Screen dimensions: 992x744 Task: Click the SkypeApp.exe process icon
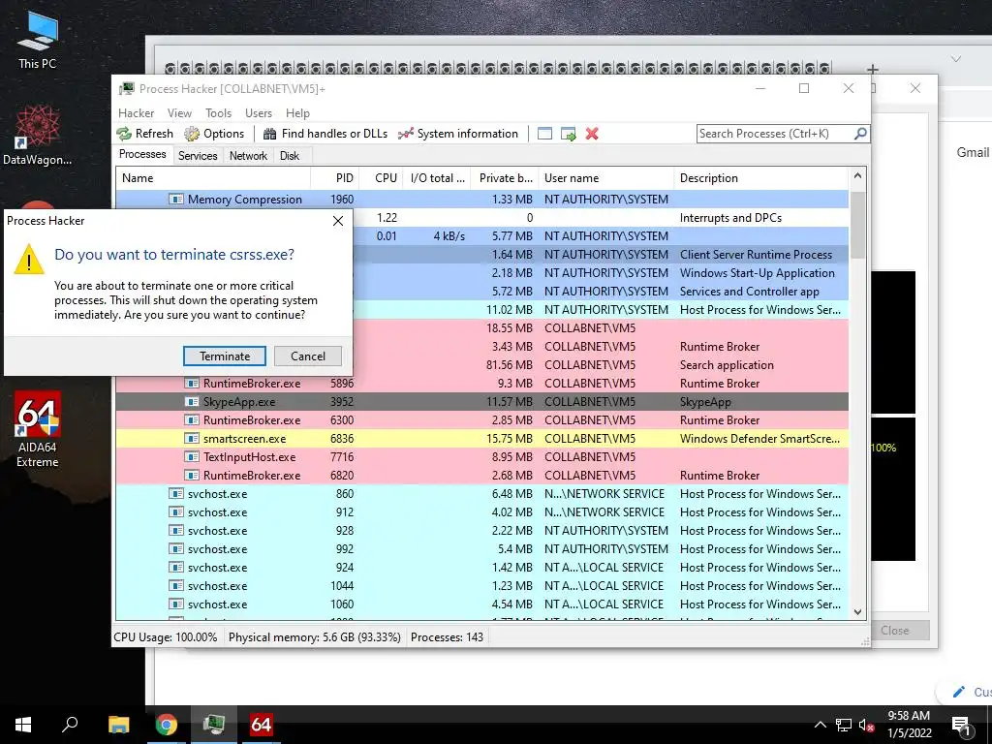point(191,402)
